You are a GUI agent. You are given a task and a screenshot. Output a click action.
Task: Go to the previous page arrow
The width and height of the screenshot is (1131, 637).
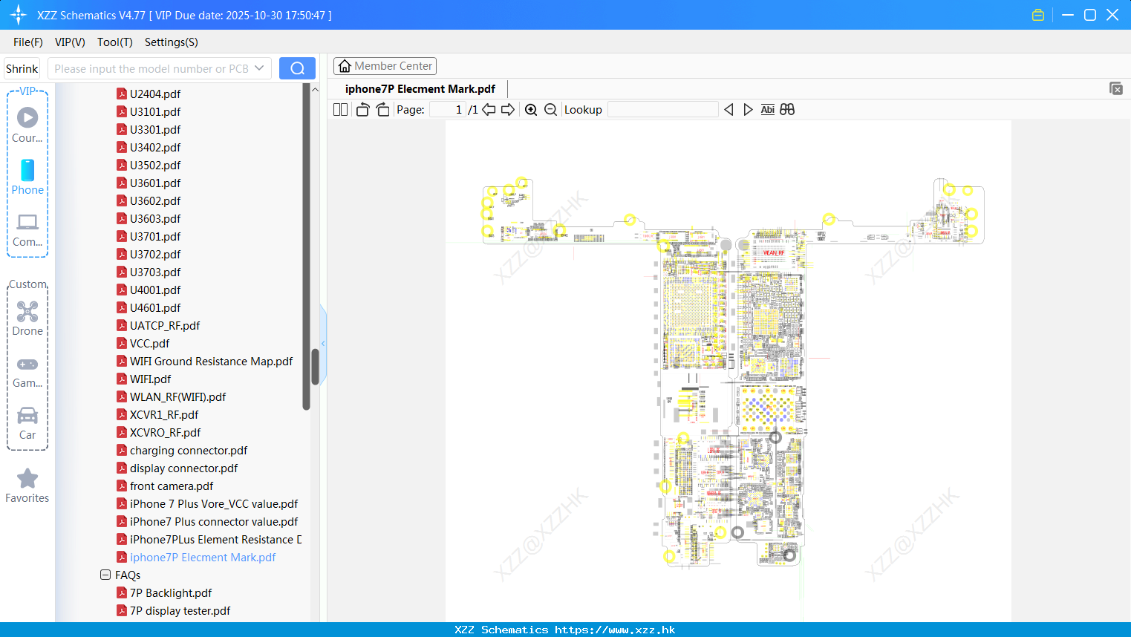[x=489, y=110]
